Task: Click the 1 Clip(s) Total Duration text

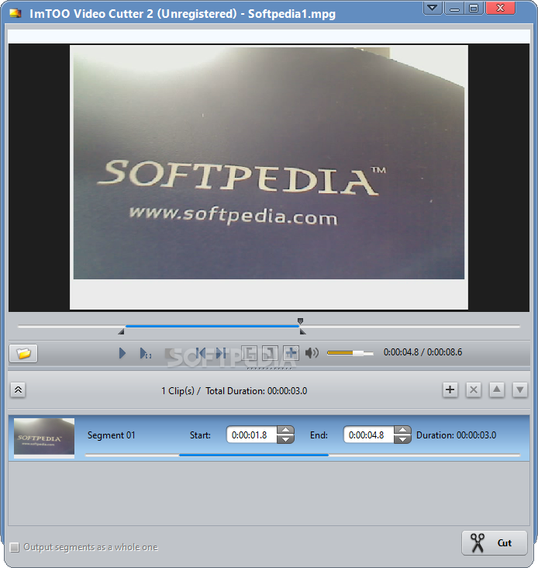Action: pyautogui.click(x=234, y=391)
